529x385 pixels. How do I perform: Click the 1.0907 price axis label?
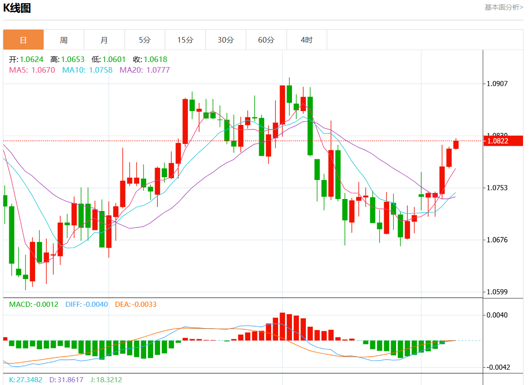tap(497, 84)
